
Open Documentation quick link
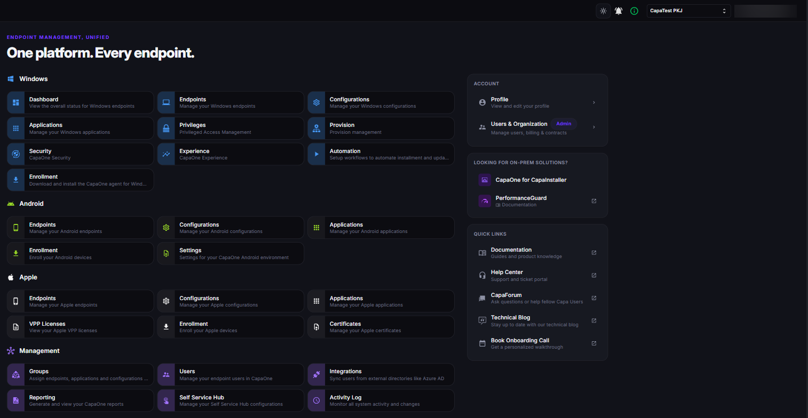(537, 253)
